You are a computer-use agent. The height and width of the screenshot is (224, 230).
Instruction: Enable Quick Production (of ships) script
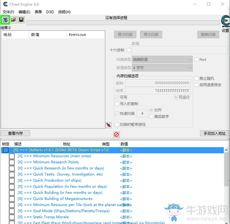11,181
